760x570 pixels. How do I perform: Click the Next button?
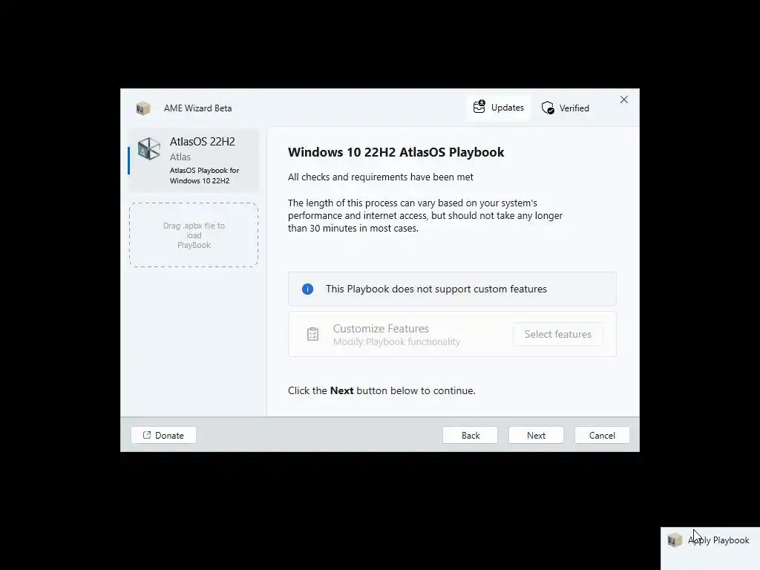(x=536, y=435)
